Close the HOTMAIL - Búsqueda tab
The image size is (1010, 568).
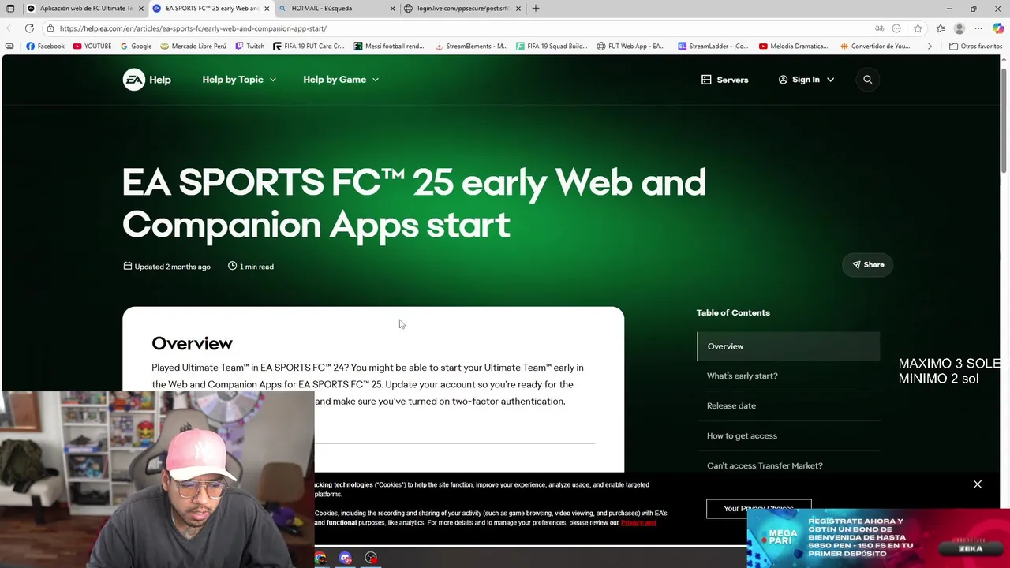pos(392,9)
